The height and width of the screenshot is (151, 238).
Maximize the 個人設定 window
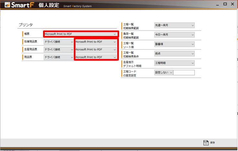point(225,4)
